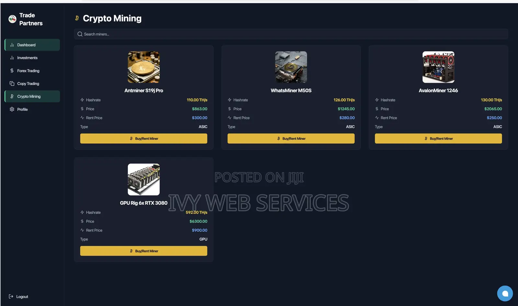Click the Antminer S19j Pro rent price pulse icon

point(82,118)
